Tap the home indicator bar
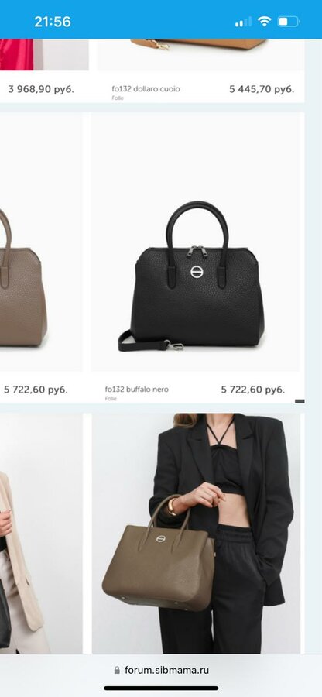The width and height of the screenshot is (322, 697). click(x=161, y=688)
